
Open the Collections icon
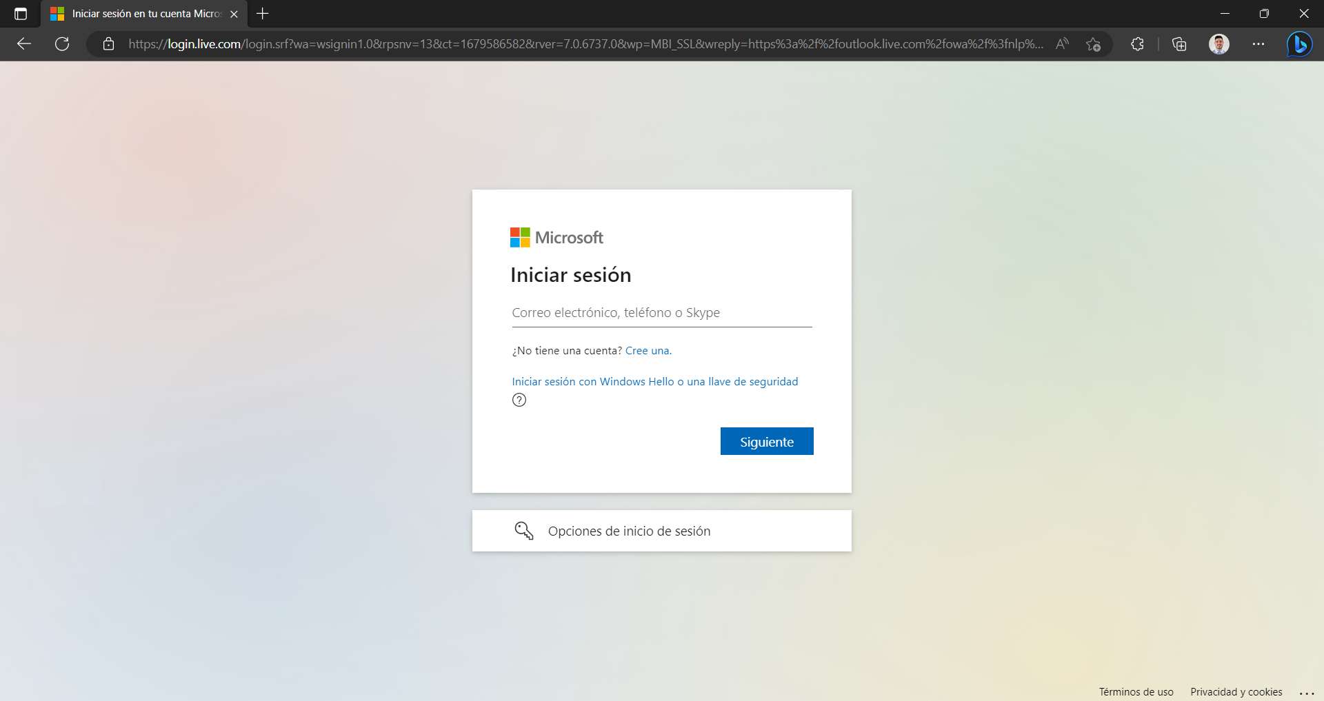(1179, 44)
